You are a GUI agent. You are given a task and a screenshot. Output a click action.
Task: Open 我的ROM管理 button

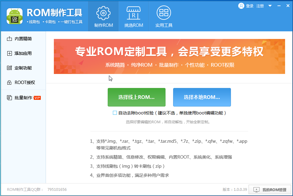coord(270,190)
